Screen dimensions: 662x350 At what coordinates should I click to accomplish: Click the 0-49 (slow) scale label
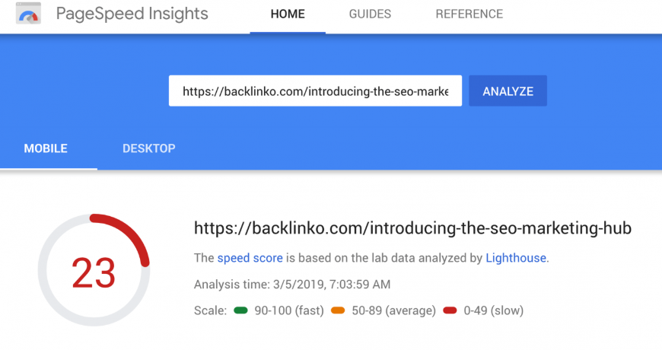click(x=494, y=310)
